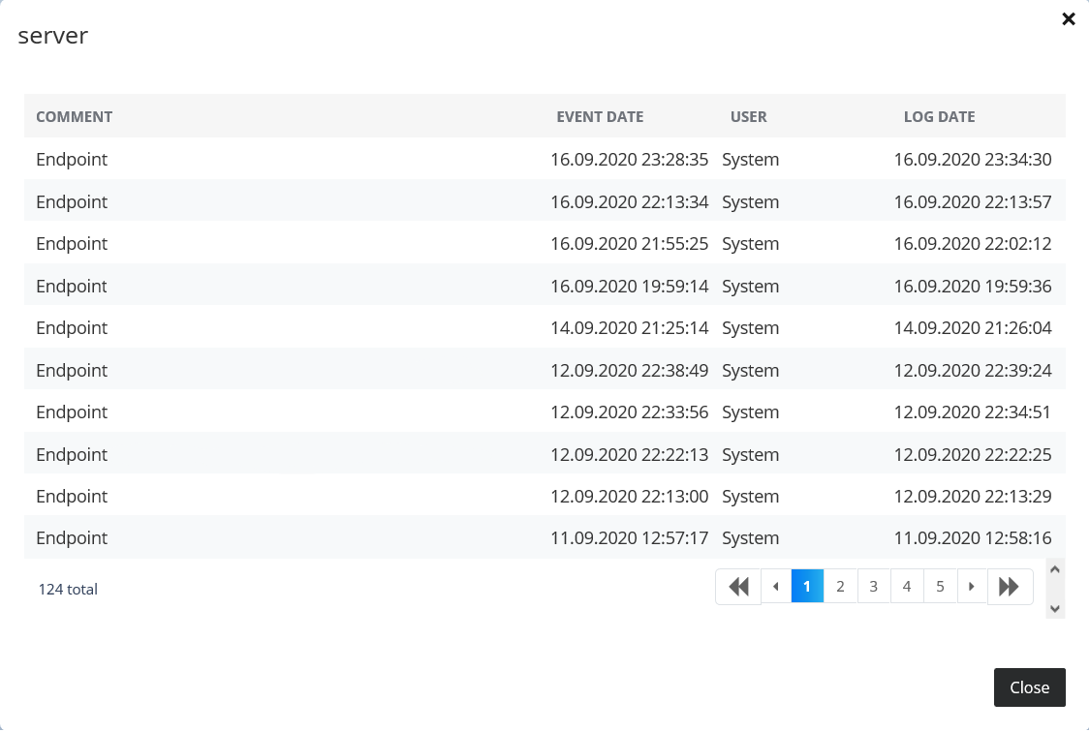Select event date 16.09.2020 22:13:34
Viewport: 1090px width, 732px height.
629,202
